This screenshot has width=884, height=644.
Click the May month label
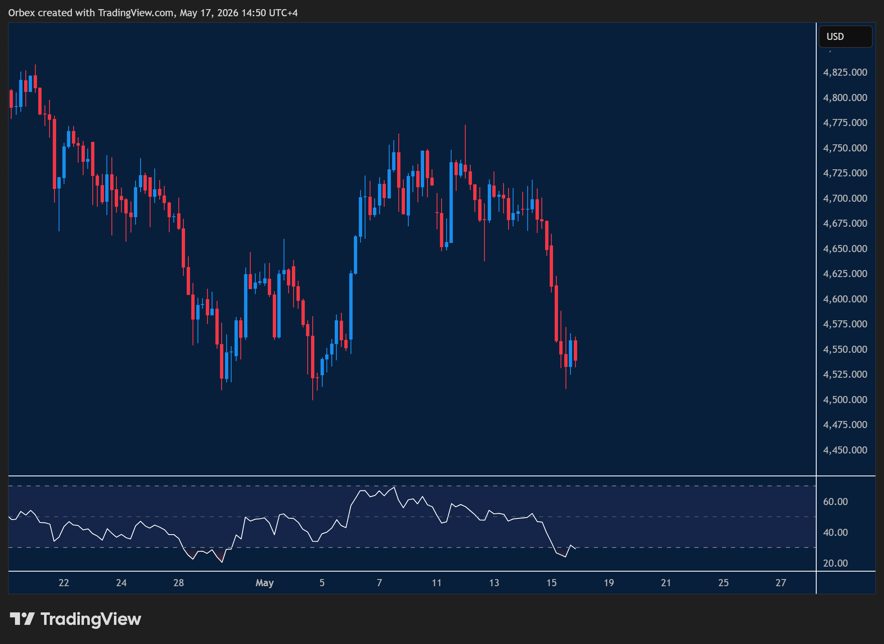264,583
